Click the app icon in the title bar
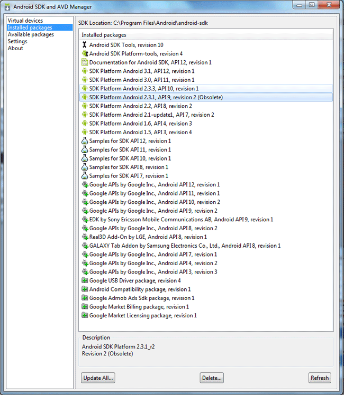The width and height of the screenshot is (344, 395). pos(7,7)
